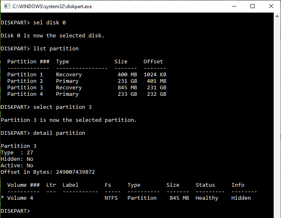Viewport: 281px width, 218px height.
Task: Click the 'Hidden: No' line
Action: click(17, 159)
